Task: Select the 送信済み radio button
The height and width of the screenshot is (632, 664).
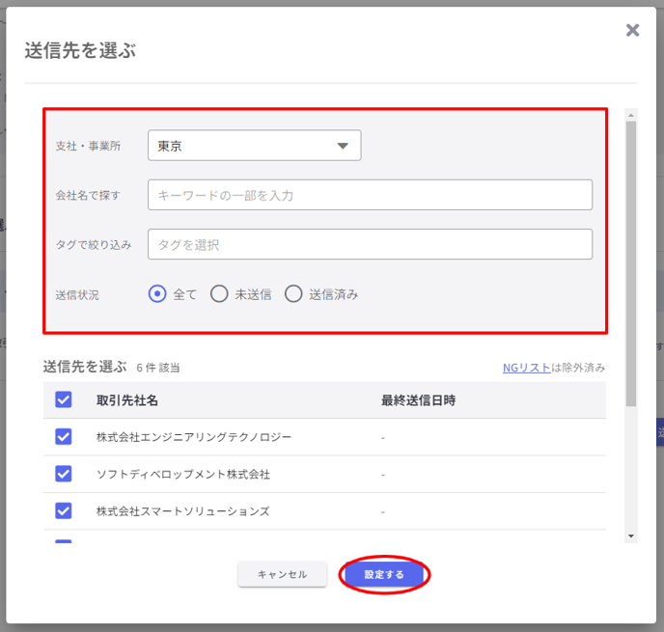Action: tap(293, 293)
